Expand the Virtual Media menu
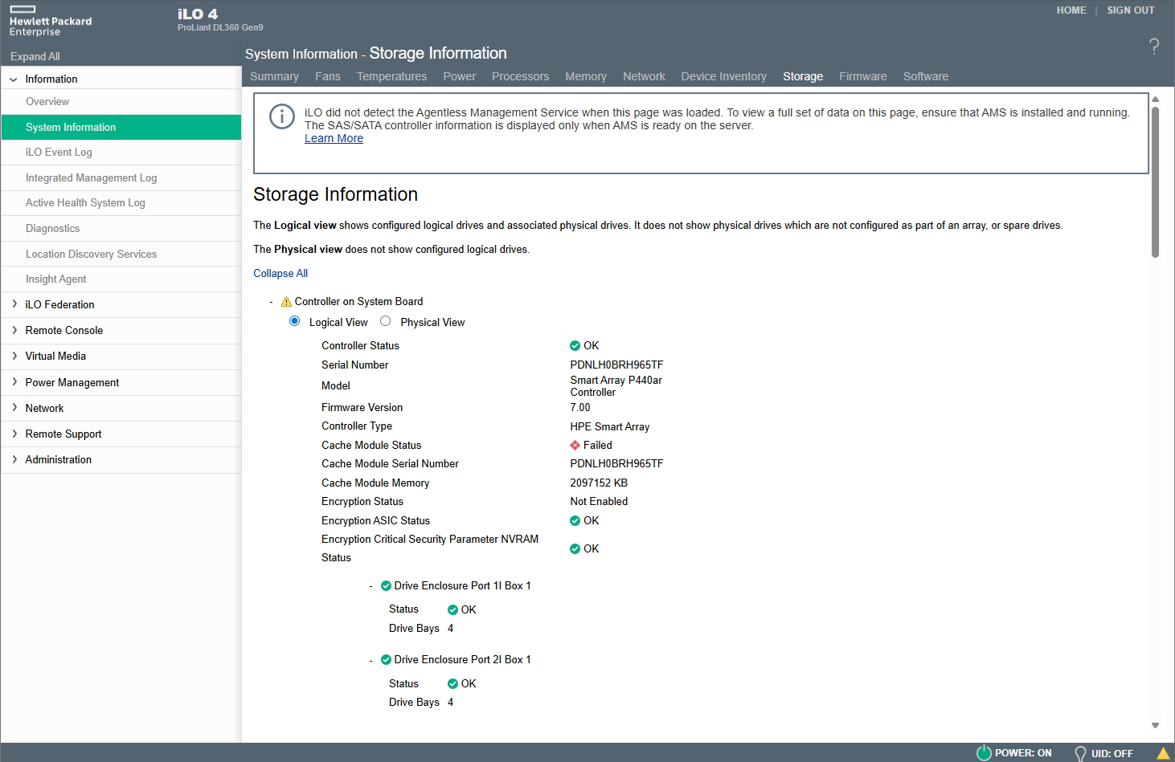 pyautogui.click(x=14, y=356)
